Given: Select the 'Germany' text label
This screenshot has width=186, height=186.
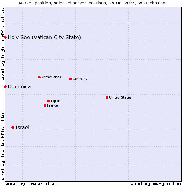Looking at the screenshot, I should [x=80, y=79].
